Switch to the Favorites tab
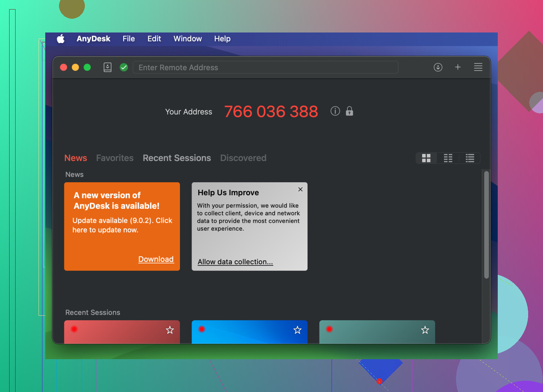The image size is (543, 392). pos(115,158)
